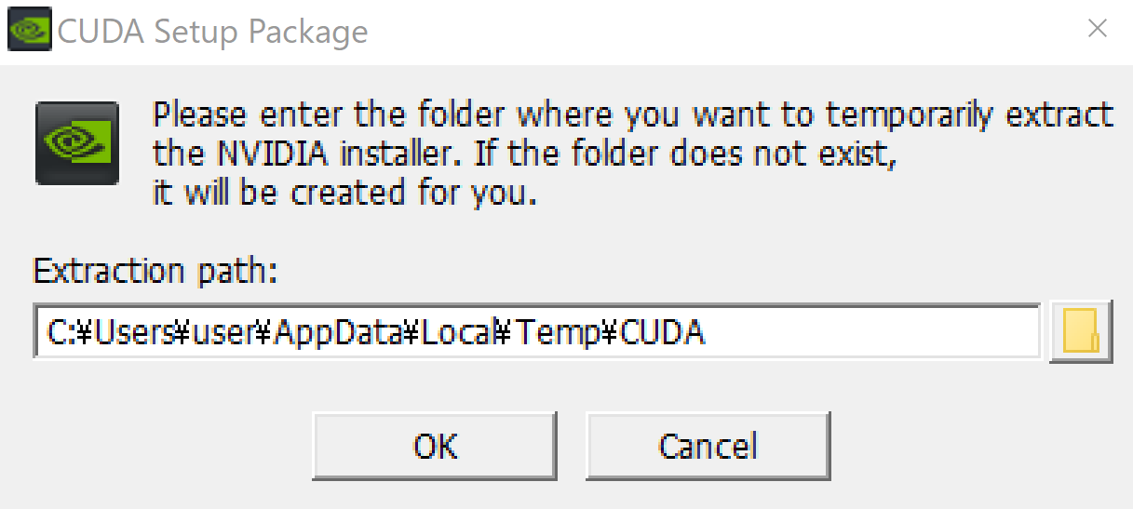Place cursor on "Temp" in the extraction path
Screen dimensions: 1133x509
[x=559, y=333]
